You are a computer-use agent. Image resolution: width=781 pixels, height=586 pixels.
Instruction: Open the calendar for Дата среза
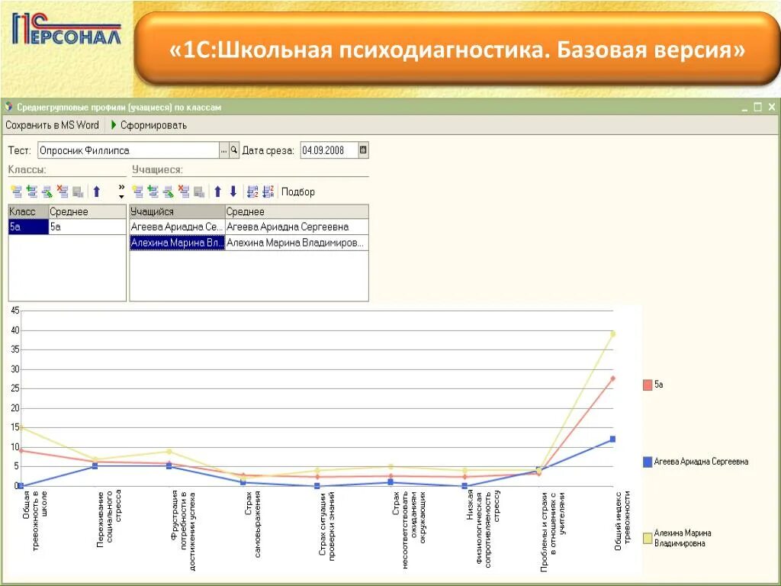363,150
